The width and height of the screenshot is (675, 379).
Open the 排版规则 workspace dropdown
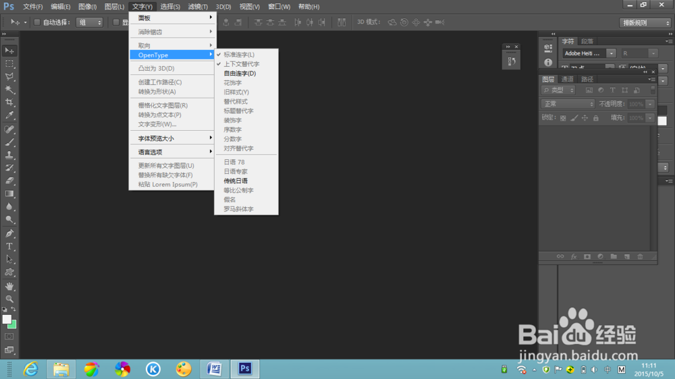point(645,23)
